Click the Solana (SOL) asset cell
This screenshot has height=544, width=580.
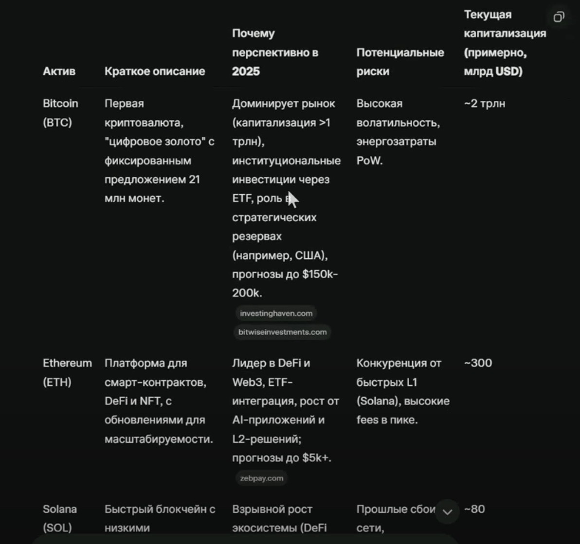point(60,518)
